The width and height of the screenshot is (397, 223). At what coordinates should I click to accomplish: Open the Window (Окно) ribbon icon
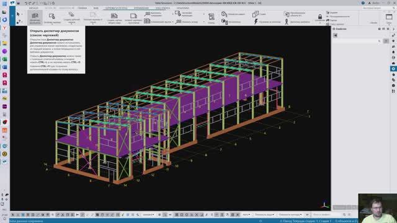(389, 17)
